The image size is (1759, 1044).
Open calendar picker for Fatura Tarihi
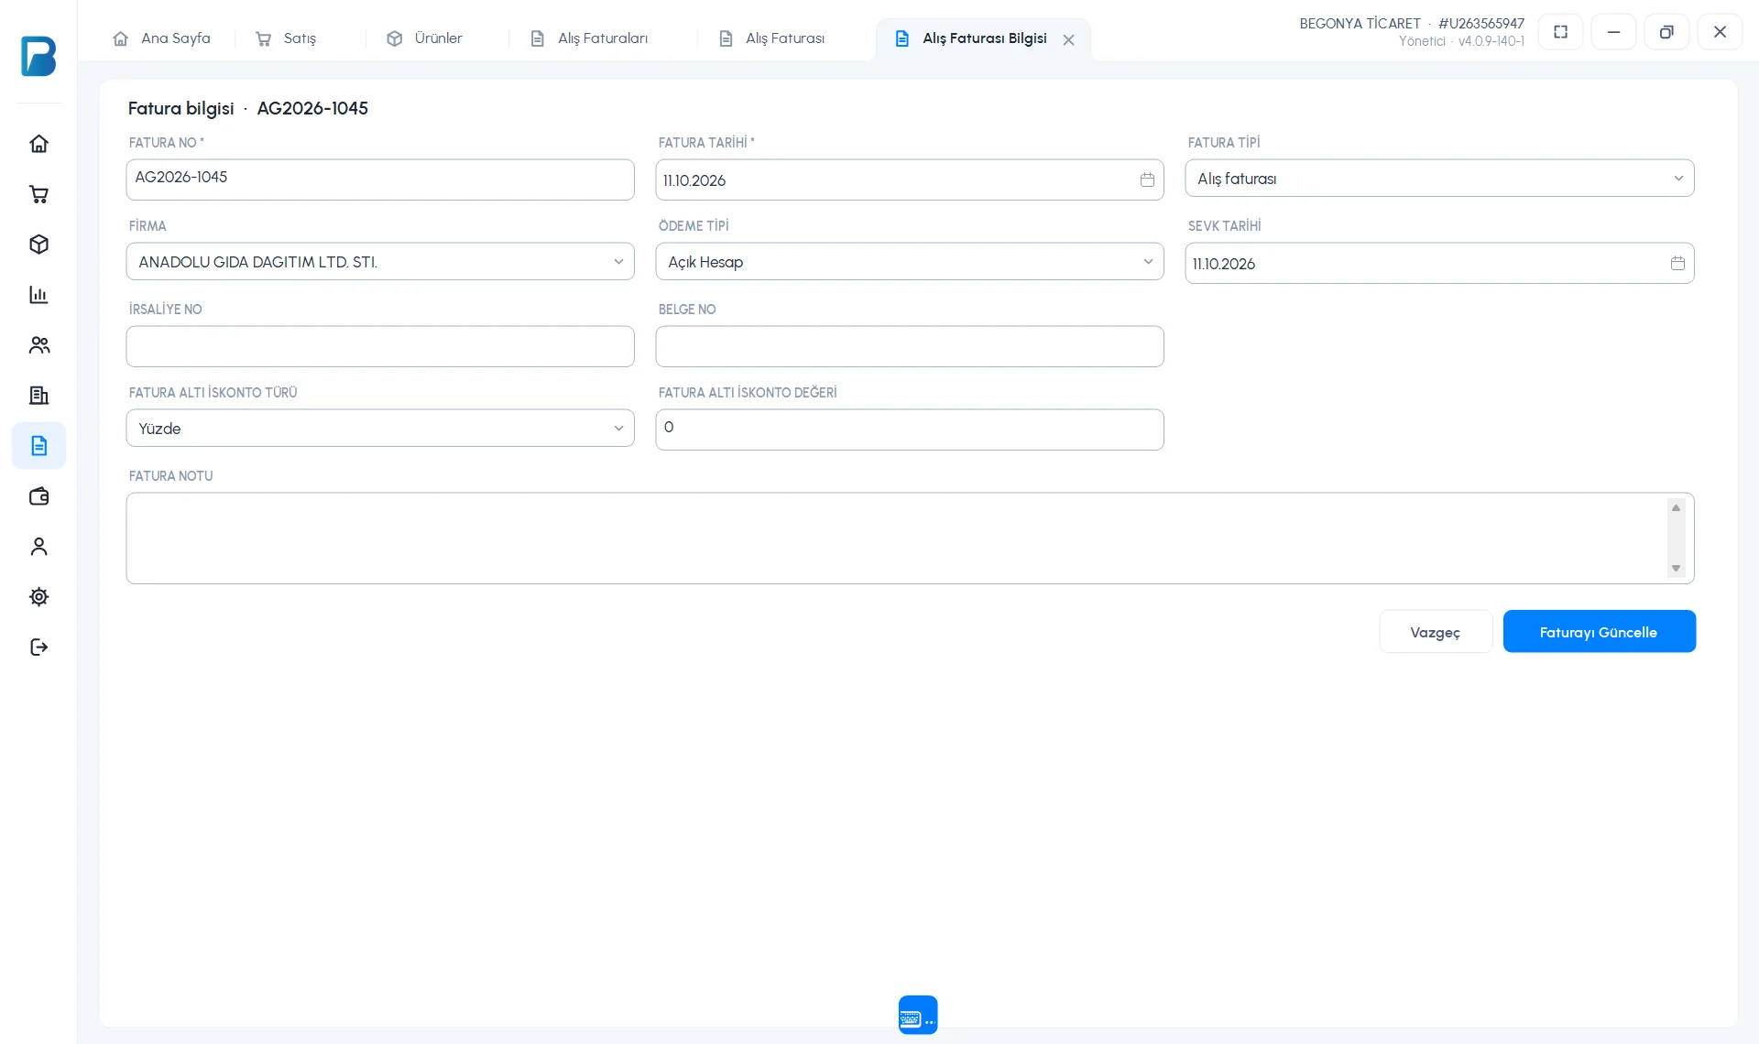[1147, 179]
